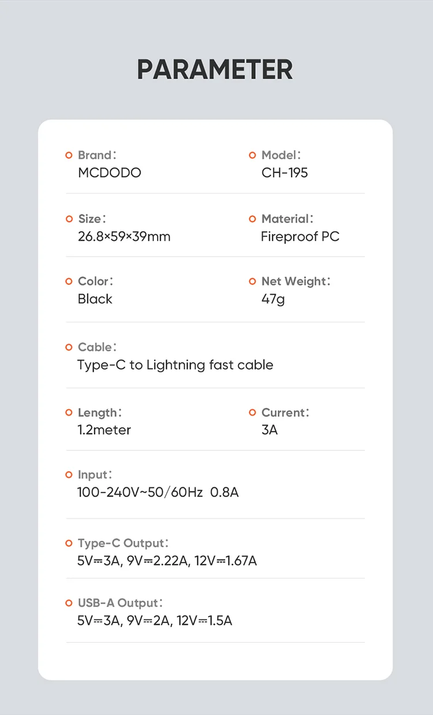
Task: Select the orange bullet next to Size
Action: click(x=69, y=219)
